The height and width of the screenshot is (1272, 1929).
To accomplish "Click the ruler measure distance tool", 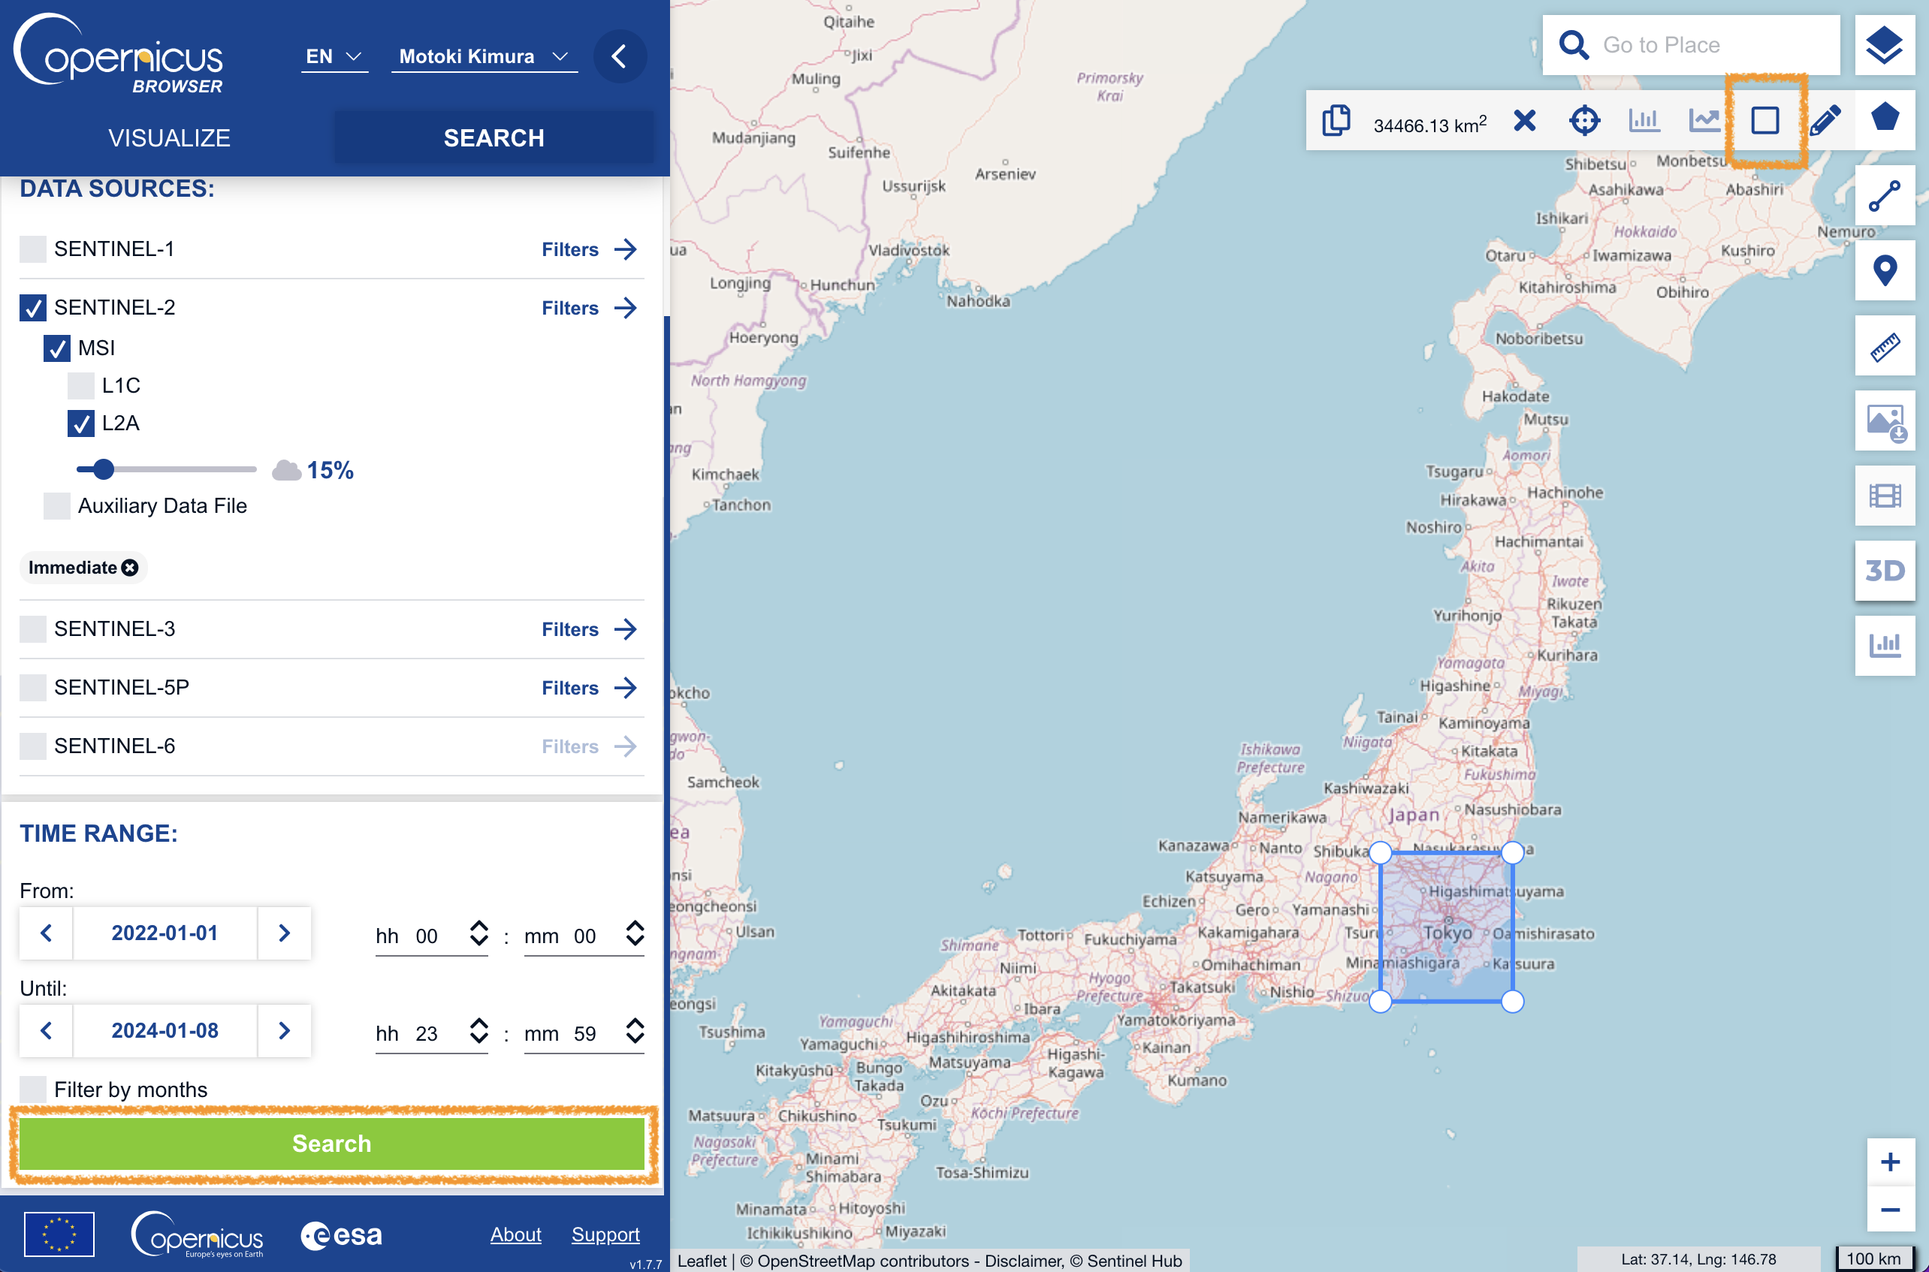I will 1884,346.
